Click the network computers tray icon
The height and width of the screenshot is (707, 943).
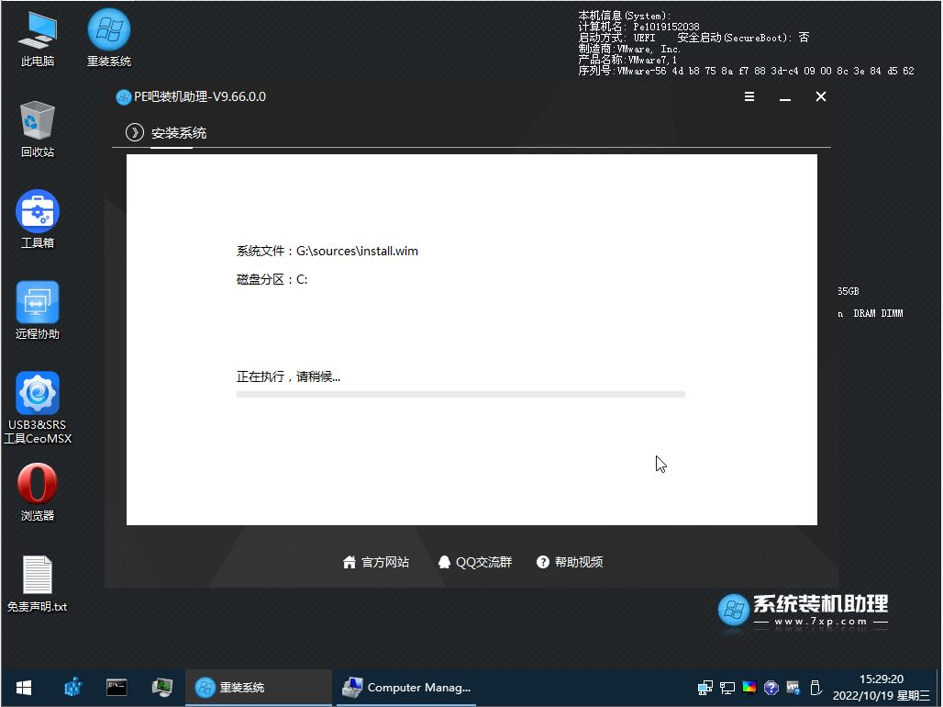(x=704, y=687)
